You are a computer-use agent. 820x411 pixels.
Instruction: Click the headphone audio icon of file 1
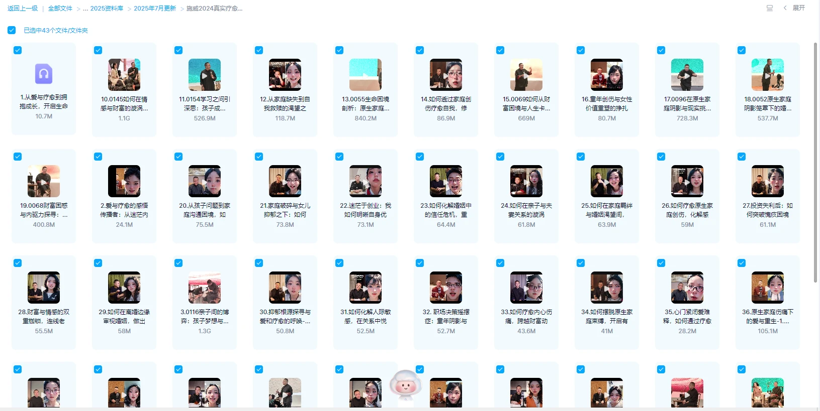tap(44, 74)
